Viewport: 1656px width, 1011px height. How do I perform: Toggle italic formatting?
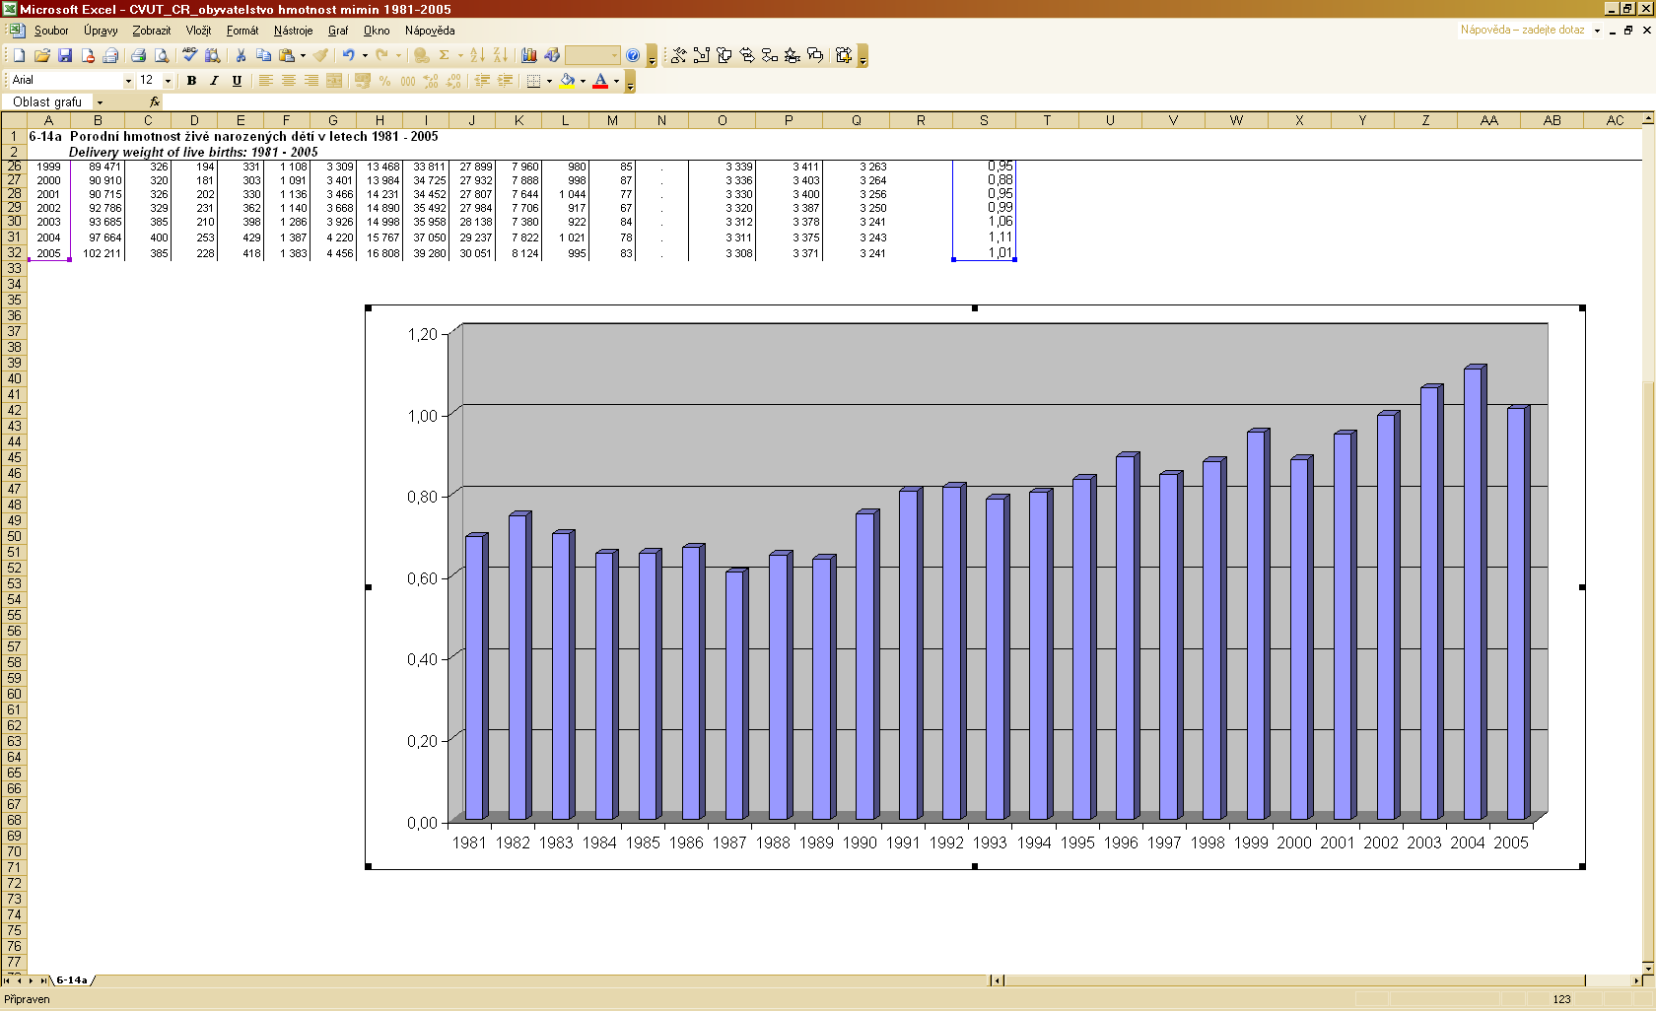(x=214, y=81)
